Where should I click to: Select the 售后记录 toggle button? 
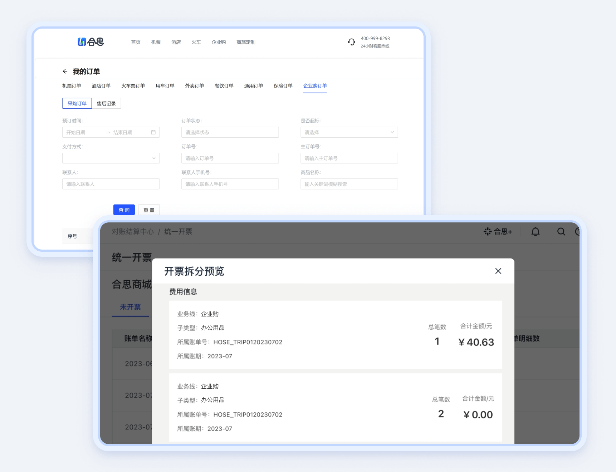pyautogui.click(x=106, y=103)
